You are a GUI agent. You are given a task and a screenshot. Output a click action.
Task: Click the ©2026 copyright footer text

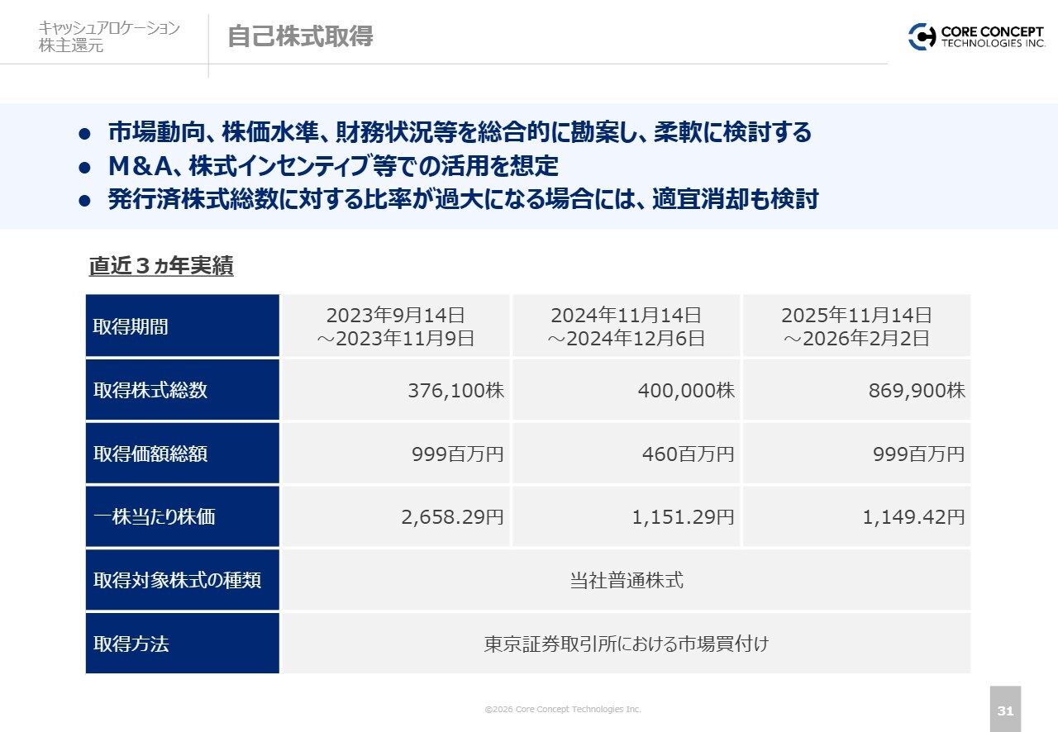(x=562, y=710)
